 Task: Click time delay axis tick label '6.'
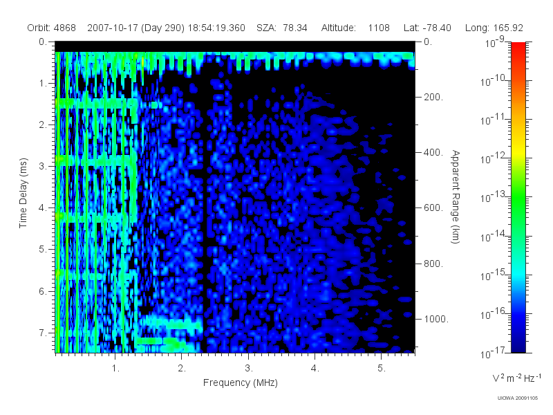[43, 291]
